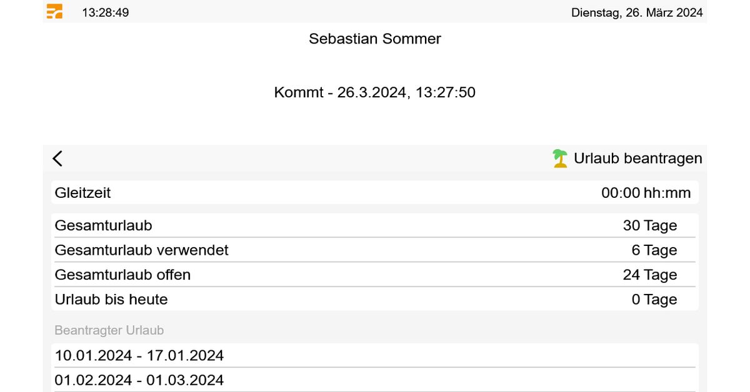Click the orange app logo icon
Viewport: 750px width, 392px height.
pyautogui.click(x=55, y=11)
